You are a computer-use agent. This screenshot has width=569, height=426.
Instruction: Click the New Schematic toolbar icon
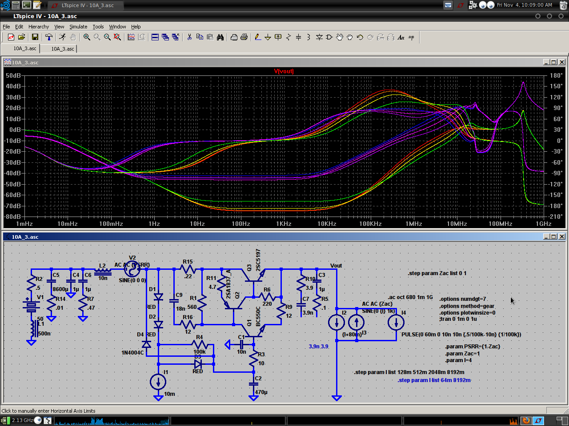coord(11,37)
